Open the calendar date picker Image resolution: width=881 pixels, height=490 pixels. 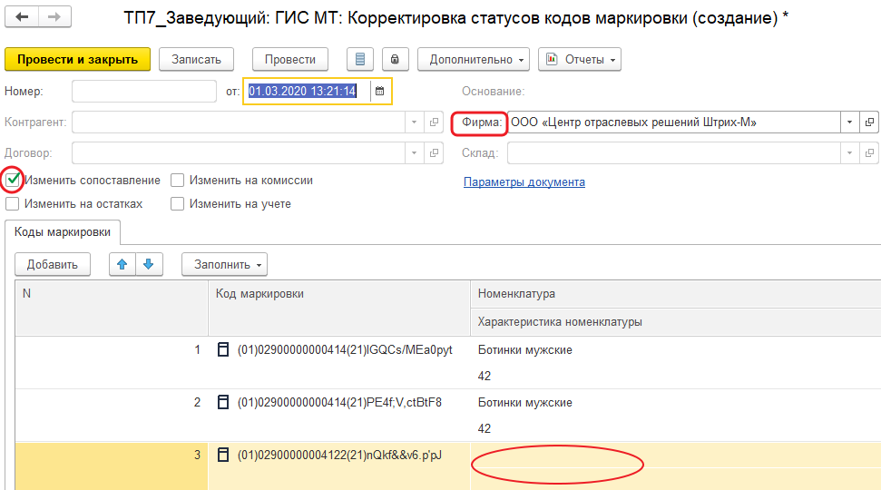pyautogui.click(x=379, y=91)
